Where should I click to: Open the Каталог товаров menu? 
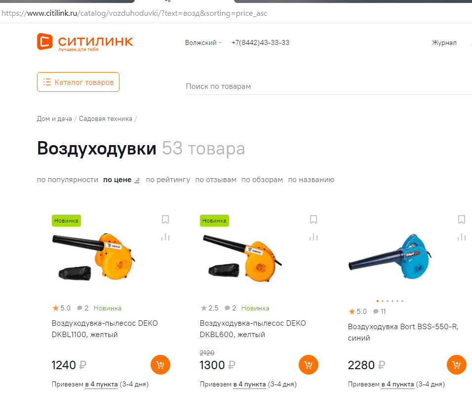[x=79, y=82]
